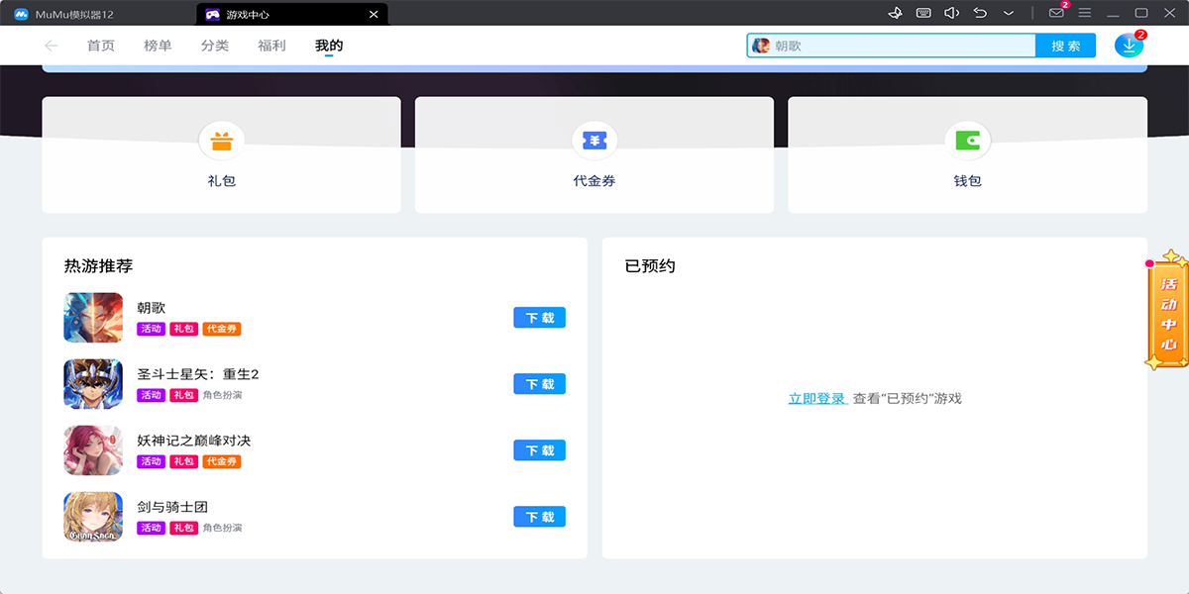Open the download manager icon

pos(1128,46)
